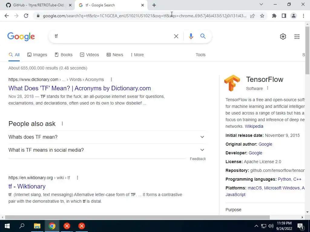Open options menu for dictionary.com result
The width and height of the screenshot is (310, 232).
tap(111, 79)
